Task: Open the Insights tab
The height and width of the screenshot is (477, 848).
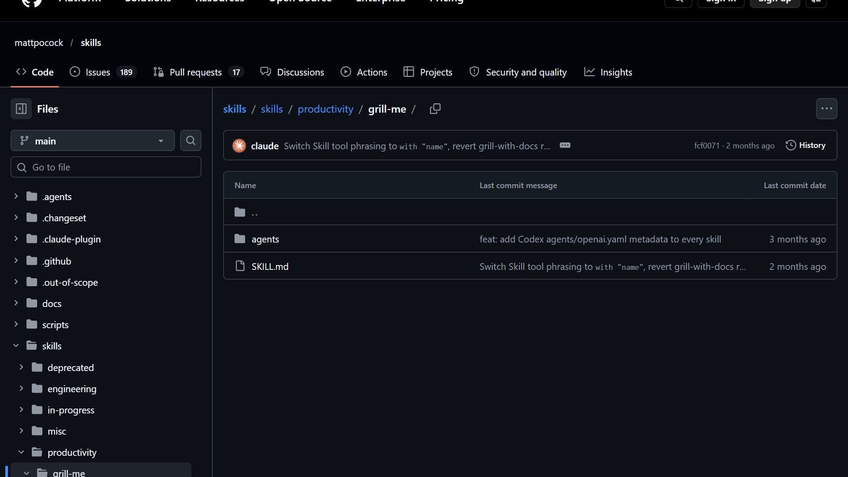Action: coord(608,72)
